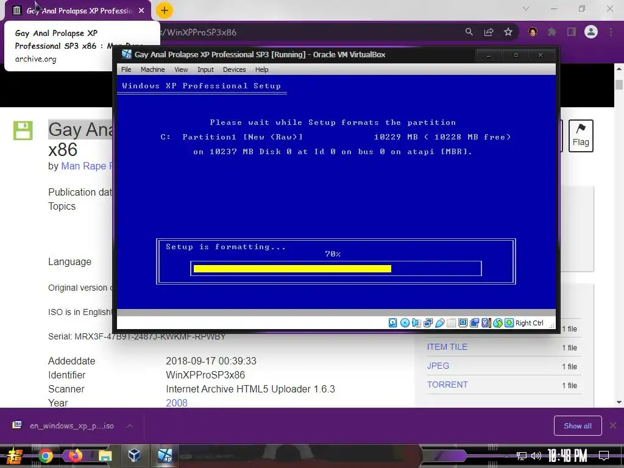
Task: Click the green arrow keyboard capture icon
Action: tap(509, 323)
